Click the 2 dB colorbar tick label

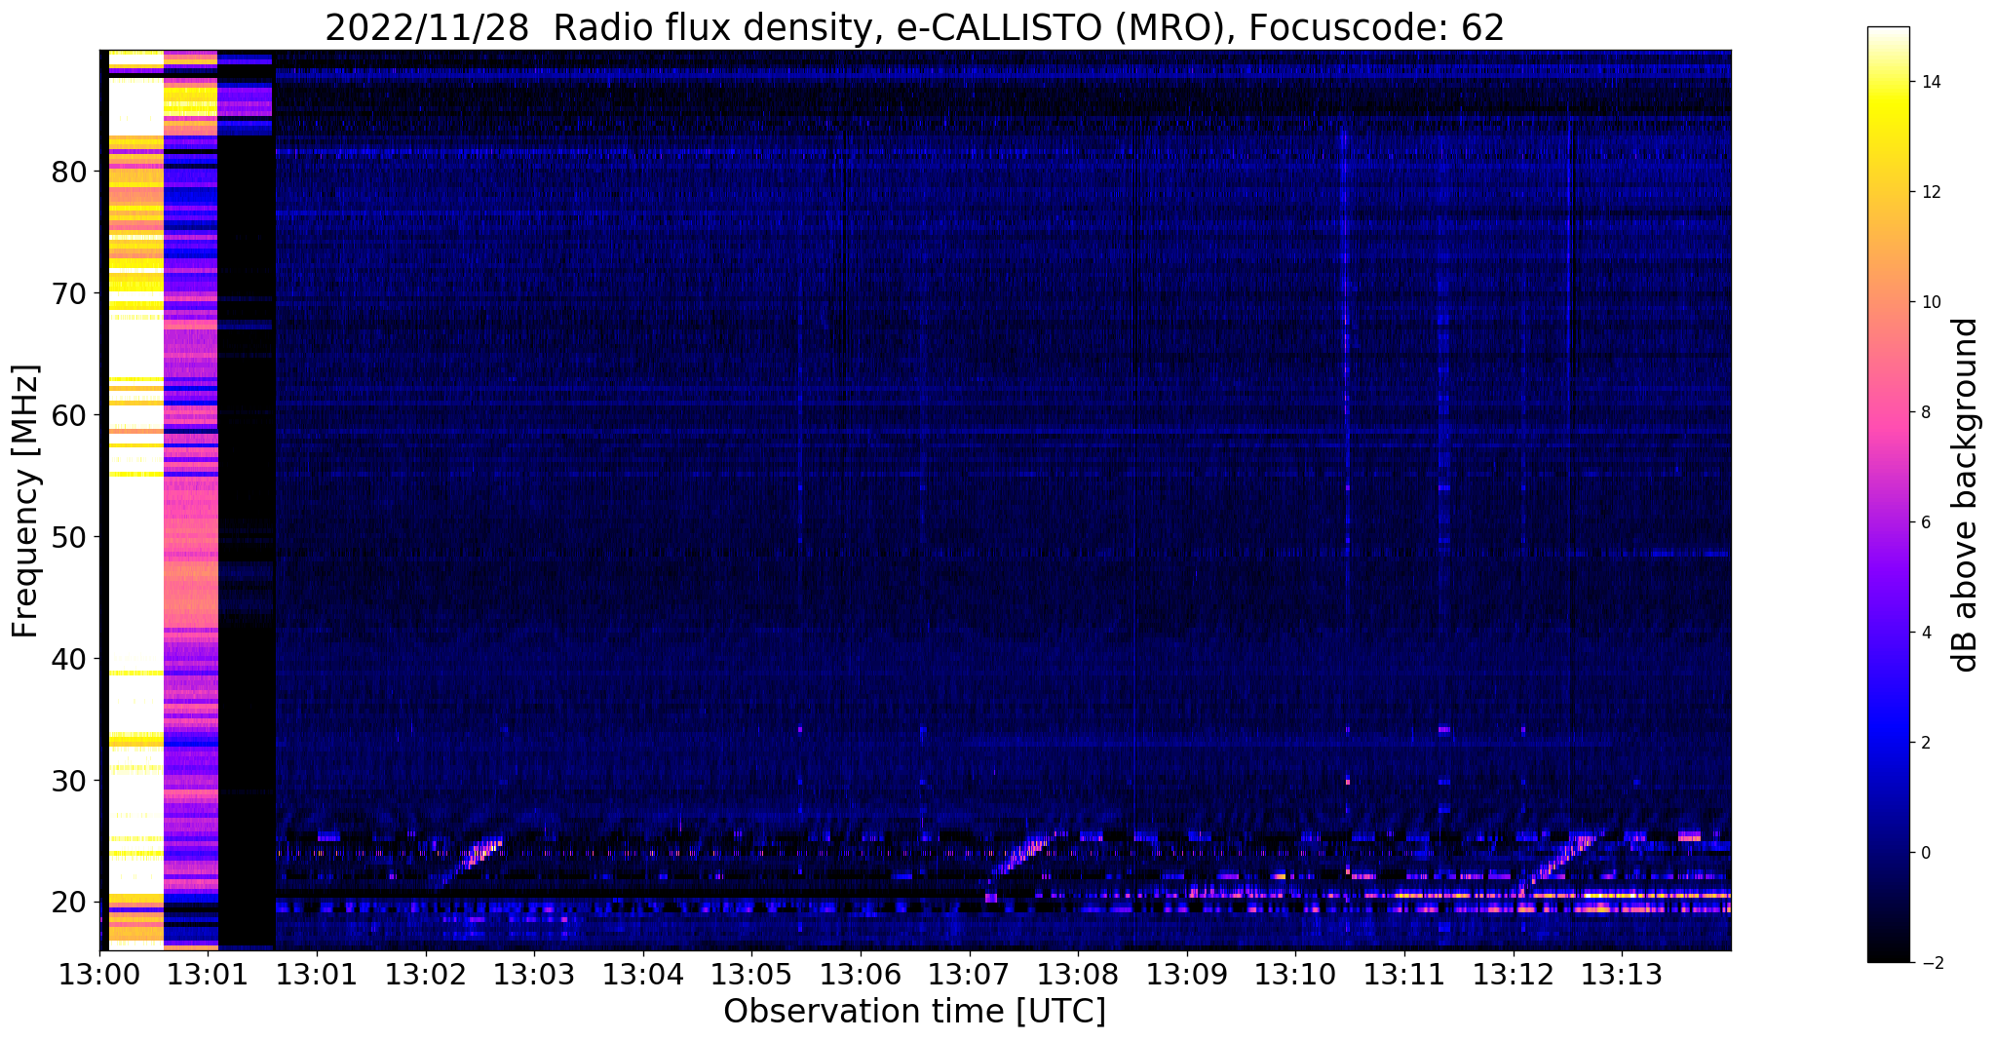(1924, 743)
